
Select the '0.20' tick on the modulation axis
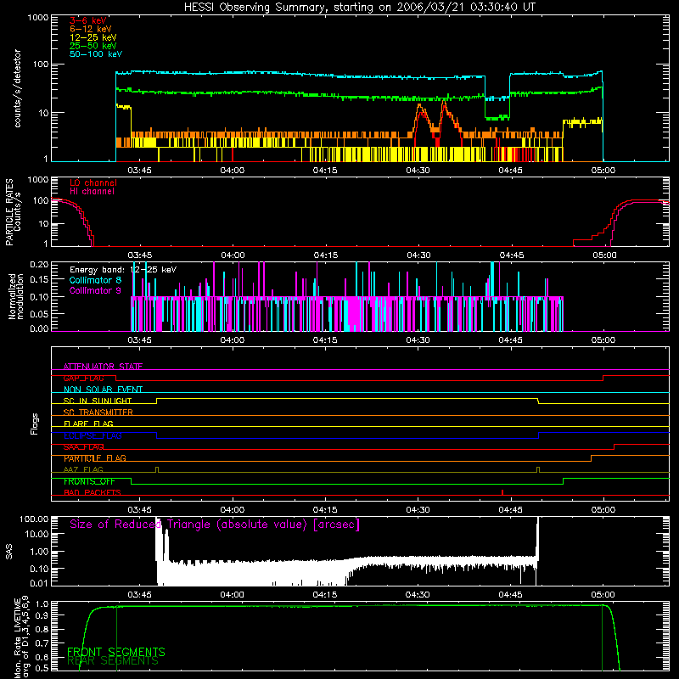(x=39, y=265)
